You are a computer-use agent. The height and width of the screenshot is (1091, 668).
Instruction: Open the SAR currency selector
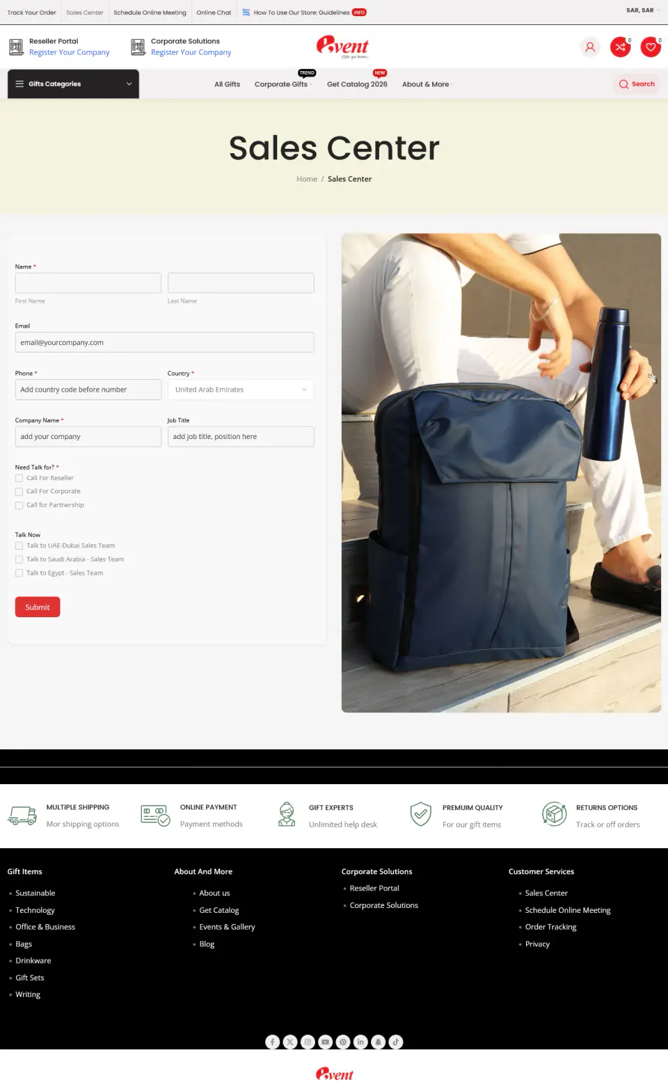pos(643,10)
